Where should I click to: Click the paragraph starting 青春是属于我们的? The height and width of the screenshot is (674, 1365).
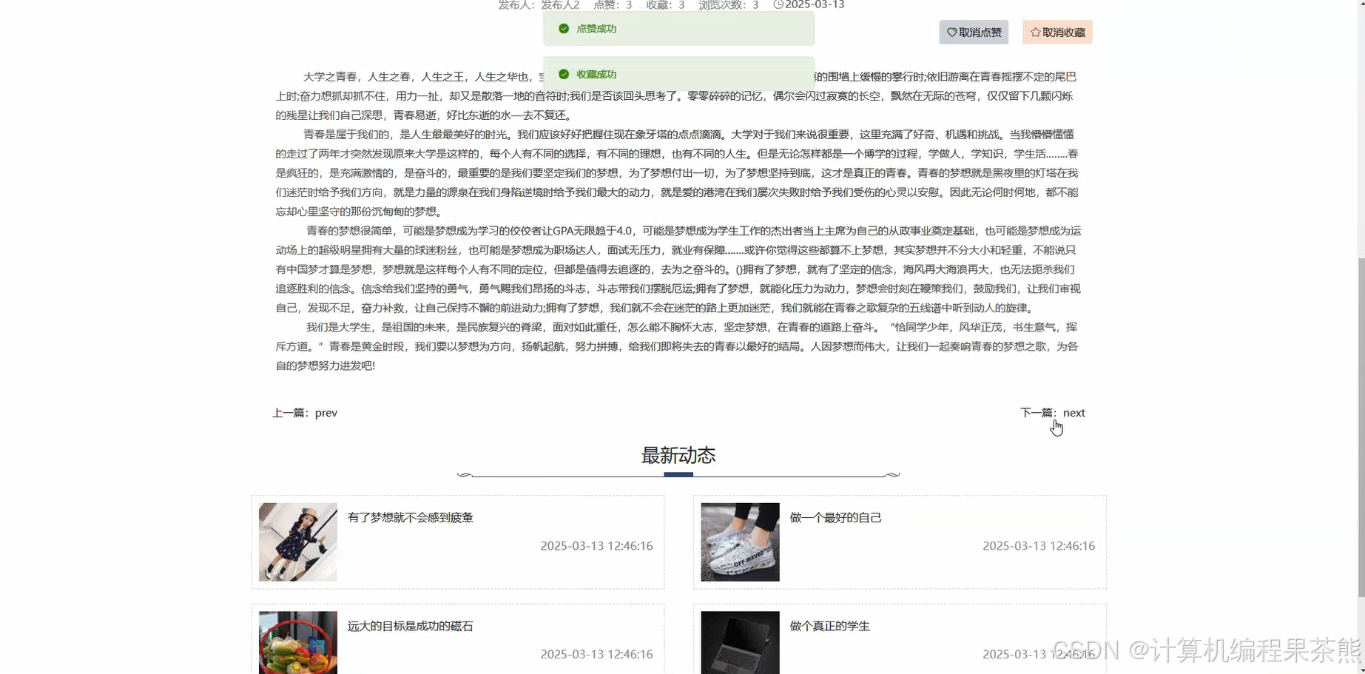click(677, 173)
